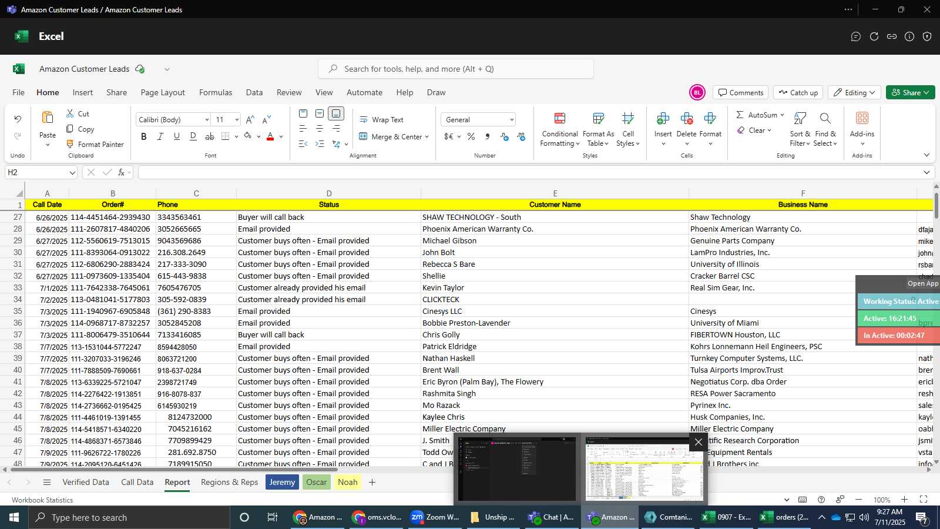The image size is (940, 529).
Task: Click the Copy icon
Action: (70, 129)
